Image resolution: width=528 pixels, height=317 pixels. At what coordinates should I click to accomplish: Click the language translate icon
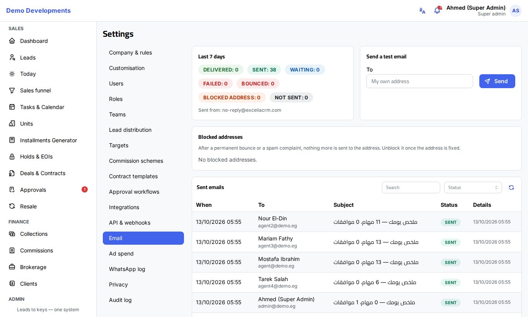pos(422,11)
